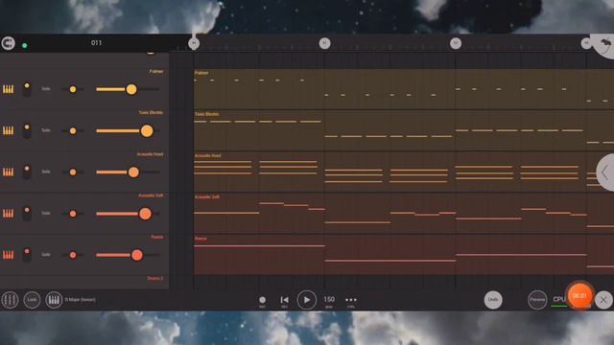Select the third bar marker on the timeline

[456, 43]
